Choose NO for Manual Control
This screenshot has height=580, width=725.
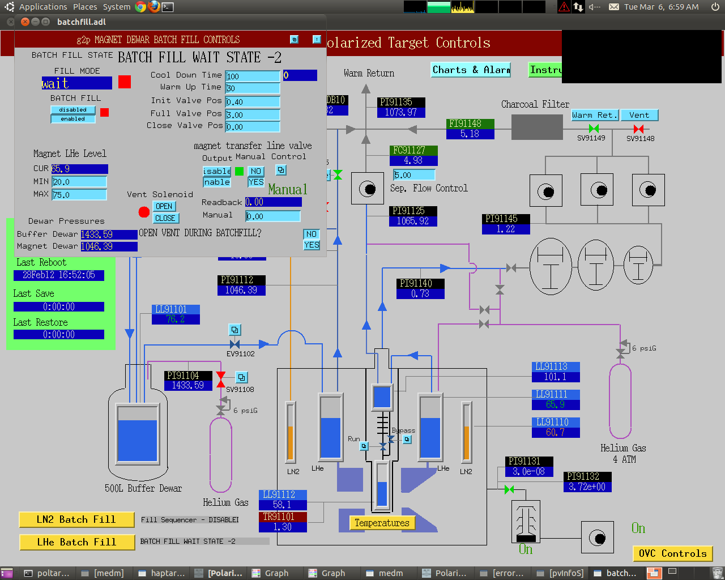256,171
